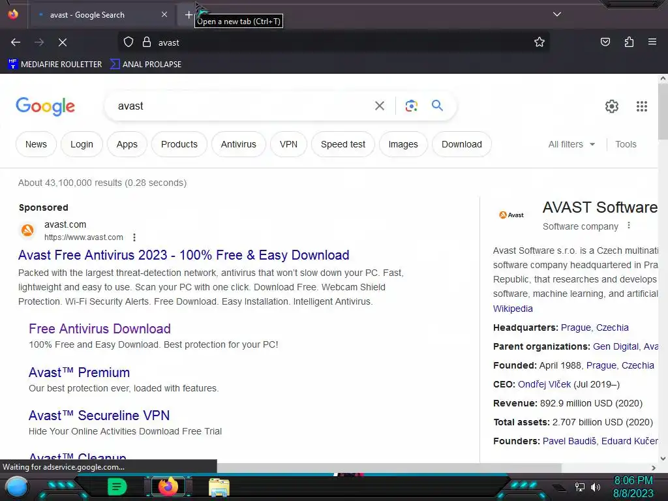Select the Download filter chip
Image resolution: width=668 pixels, height=501 pixels.
[x=462, y=144]
